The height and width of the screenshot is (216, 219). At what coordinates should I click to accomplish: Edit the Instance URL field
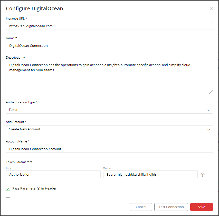tap(109, 26)
